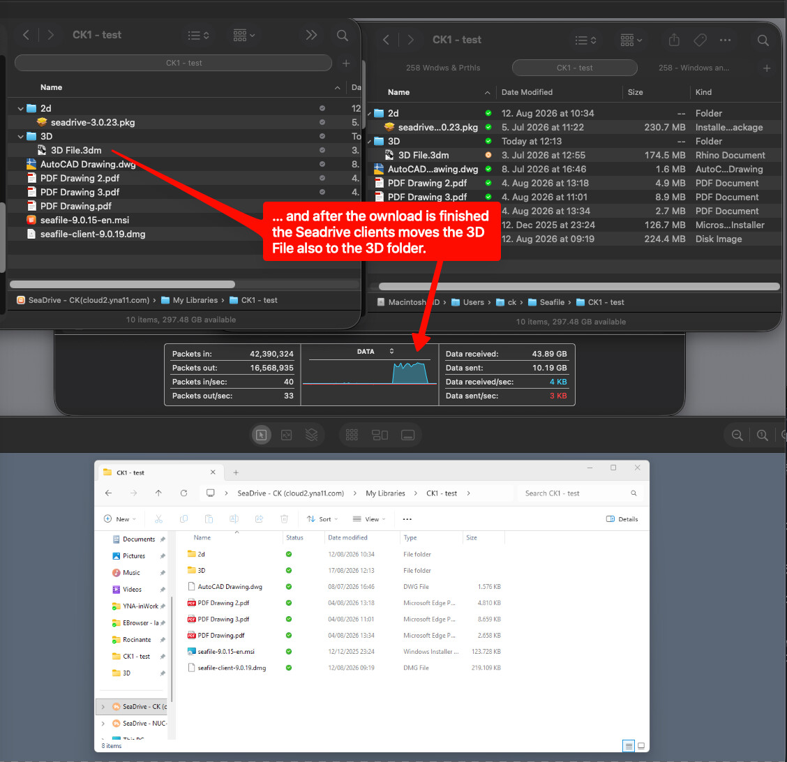Screen dimensions: 787x762
Task: Click the share icon in Finder toolbar
Action: pos(674,40)
